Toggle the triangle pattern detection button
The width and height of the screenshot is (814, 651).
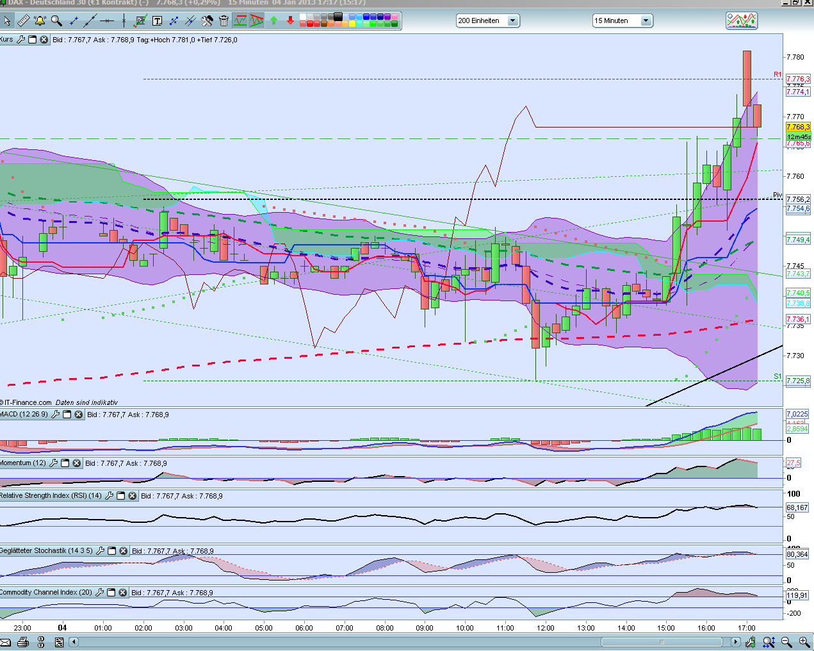[257, 21]
